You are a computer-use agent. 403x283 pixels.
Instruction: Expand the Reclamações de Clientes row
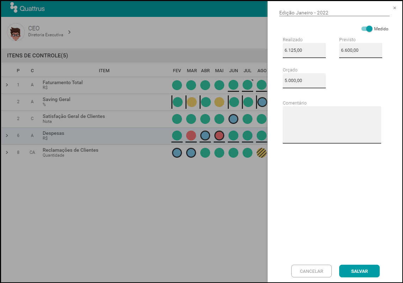[7, 152]
